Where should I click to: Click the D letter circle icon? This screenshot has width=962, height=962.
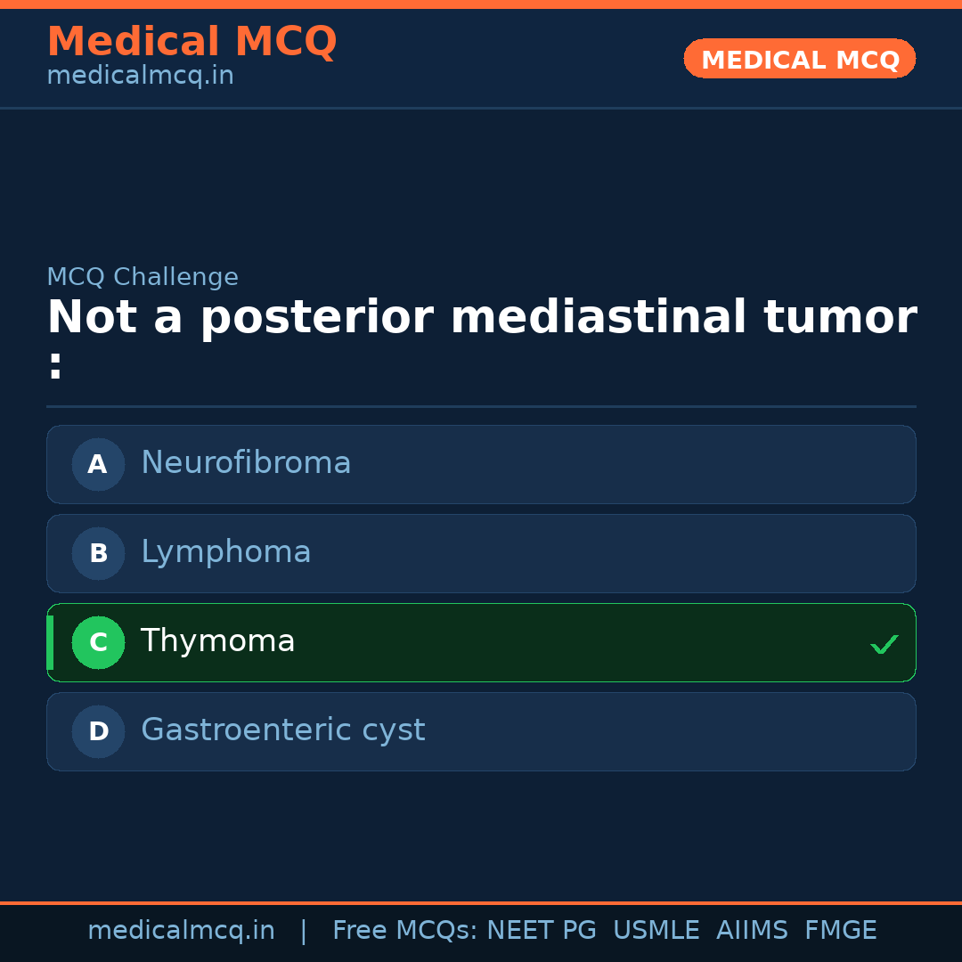pos(98,731)
